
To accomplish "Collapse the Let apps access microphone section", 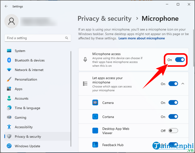I will pos(183,84).
